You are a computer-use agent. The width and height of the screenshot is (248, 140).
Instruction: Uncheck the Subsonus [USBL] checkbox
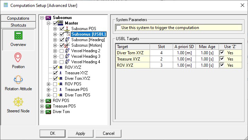pos(62,34)
